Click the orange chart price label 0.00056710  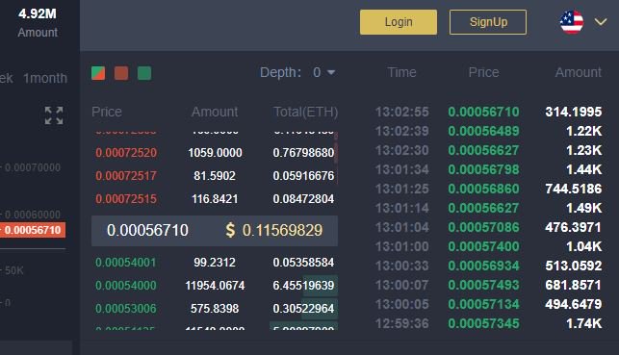[33, 230]
